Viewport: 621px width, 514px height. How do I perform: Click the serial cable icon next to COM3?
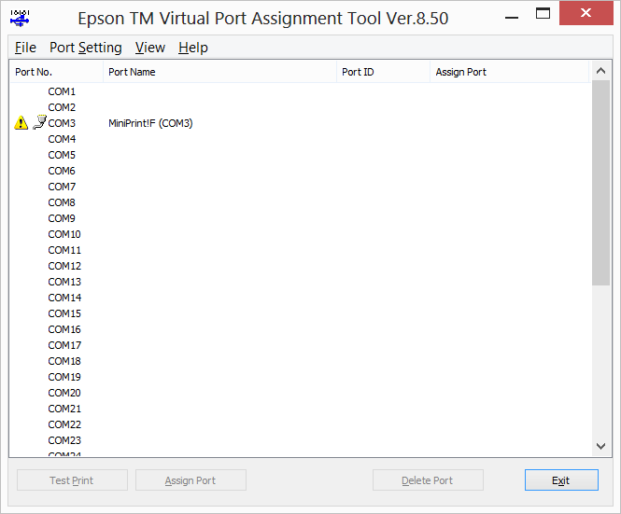tap(39, 122)
